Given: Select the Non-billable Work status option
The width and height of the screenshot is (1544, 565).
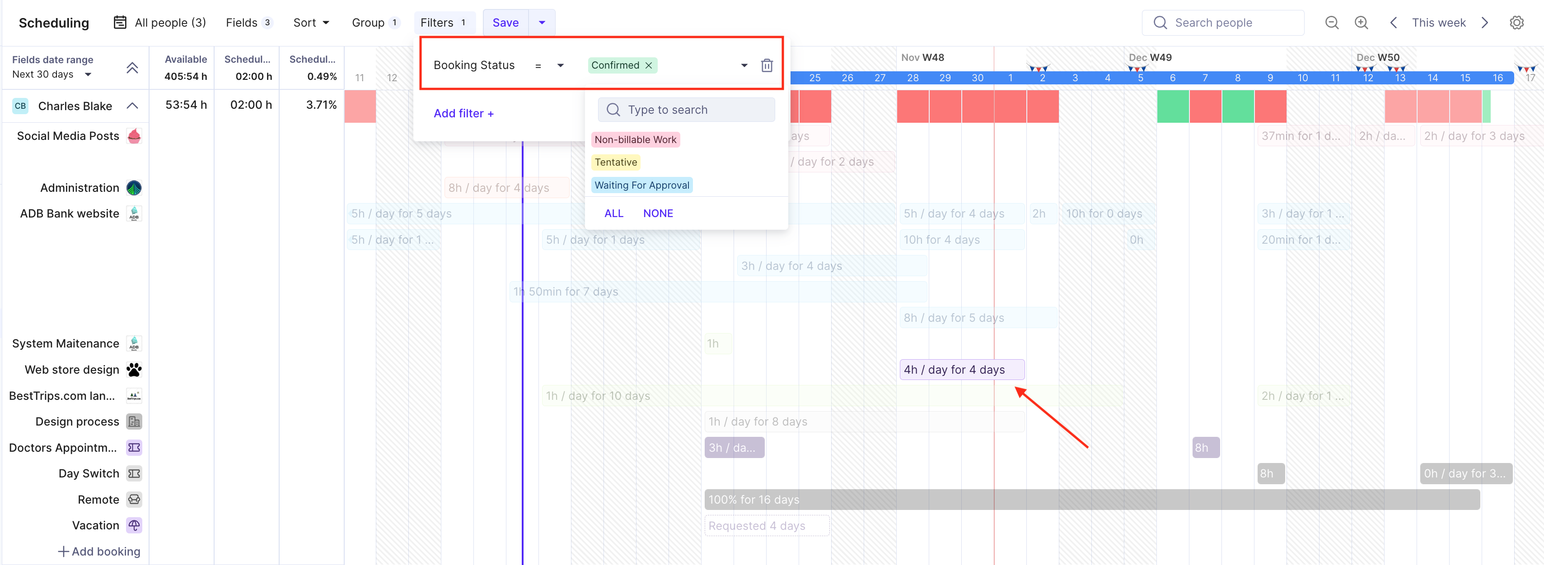Looking at the screenshot, I should pyautogui.click(x=635, y=139).
